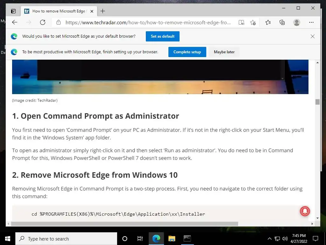Open the tab actions menu icon

[13, 11]
